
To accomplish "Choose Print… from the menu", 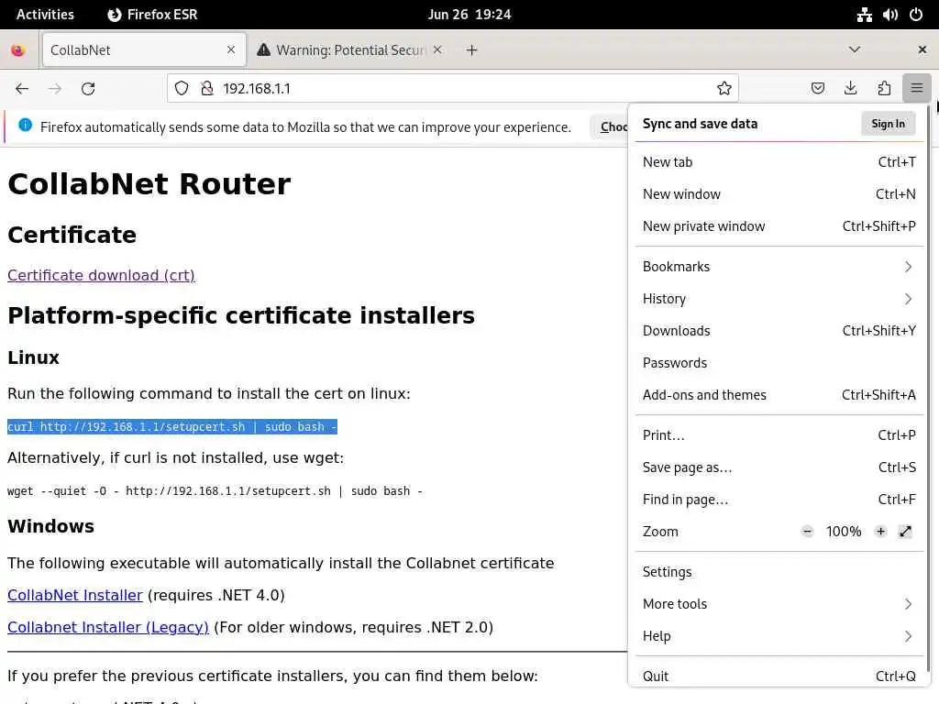I will tap(779, 435).
